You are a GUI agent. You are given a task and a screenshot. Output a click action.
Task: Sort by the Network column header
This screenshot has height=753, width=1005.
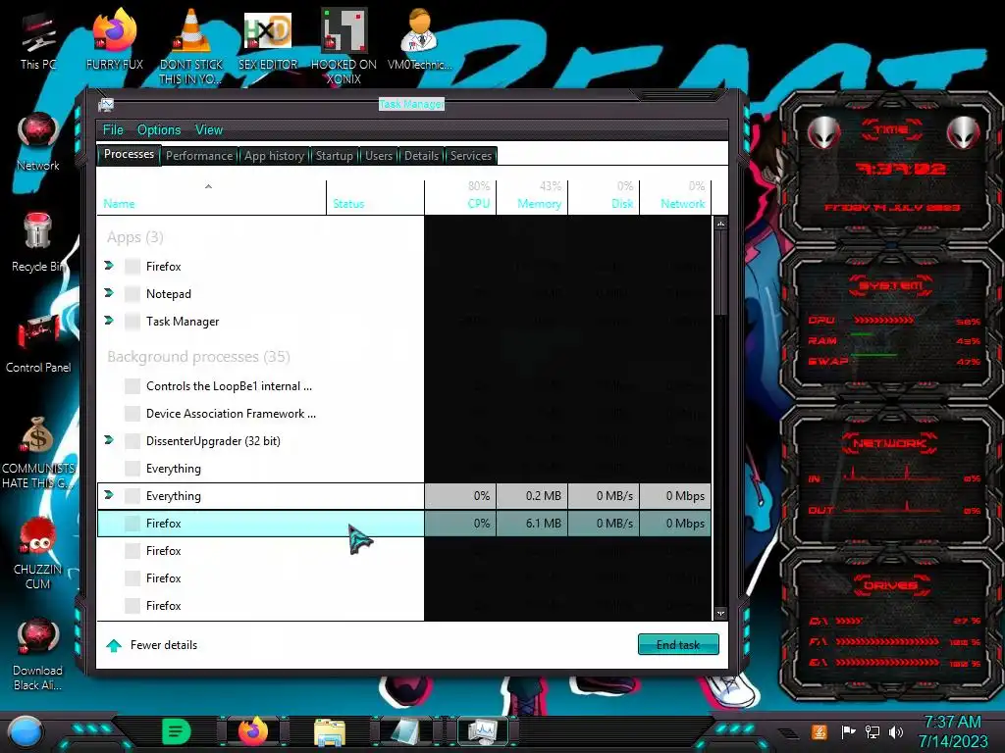pos(675,197)
